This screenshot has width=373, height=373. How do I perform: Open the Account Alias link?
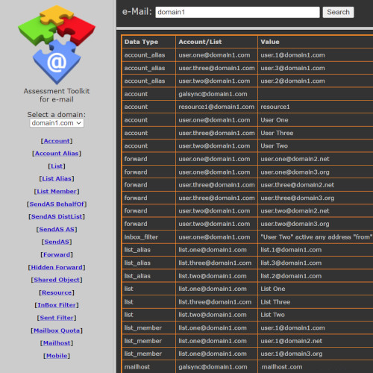click(x=57, y=154)
